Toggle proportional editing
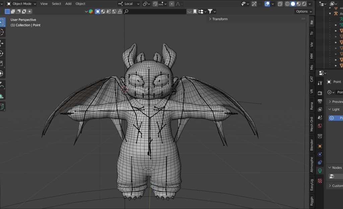This screenshot has width=343, height=209. pos(171,4)
